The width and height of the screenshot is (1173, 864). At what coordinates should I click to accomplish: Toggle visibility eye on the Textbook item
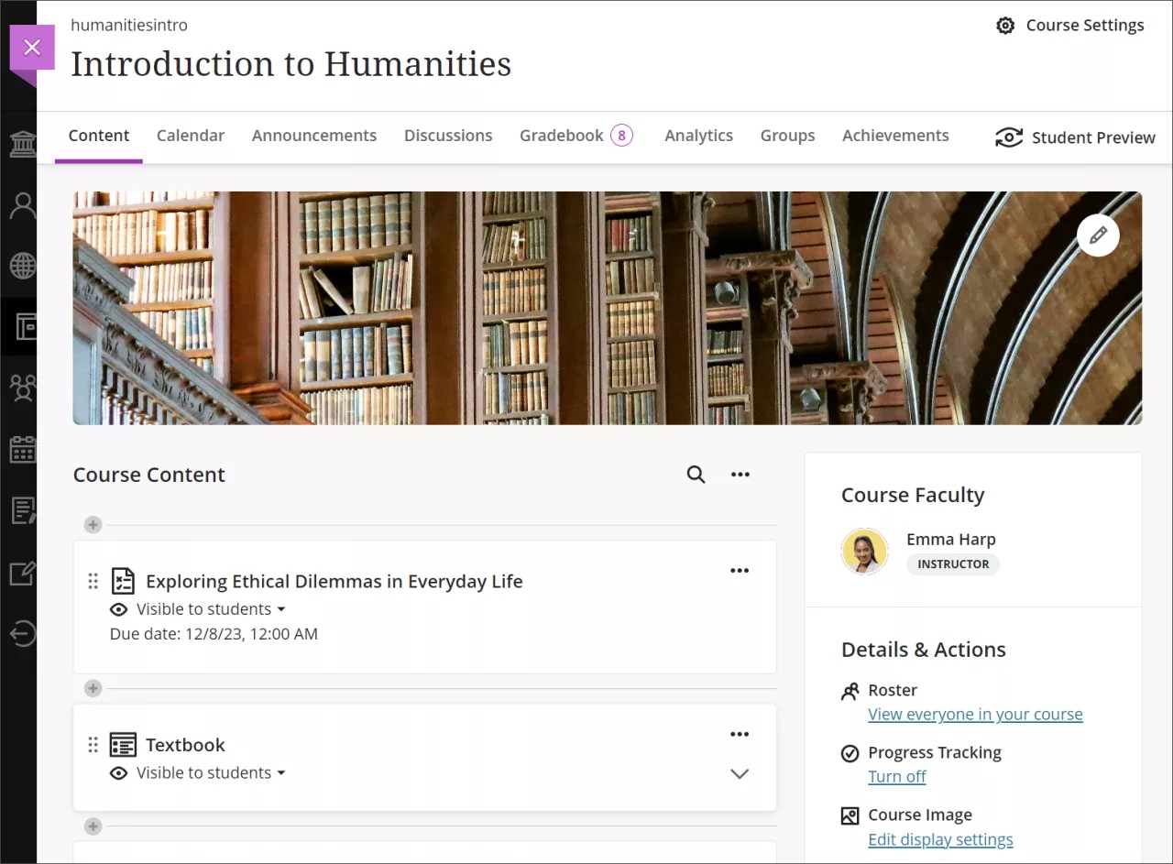(x=119, y=772)
